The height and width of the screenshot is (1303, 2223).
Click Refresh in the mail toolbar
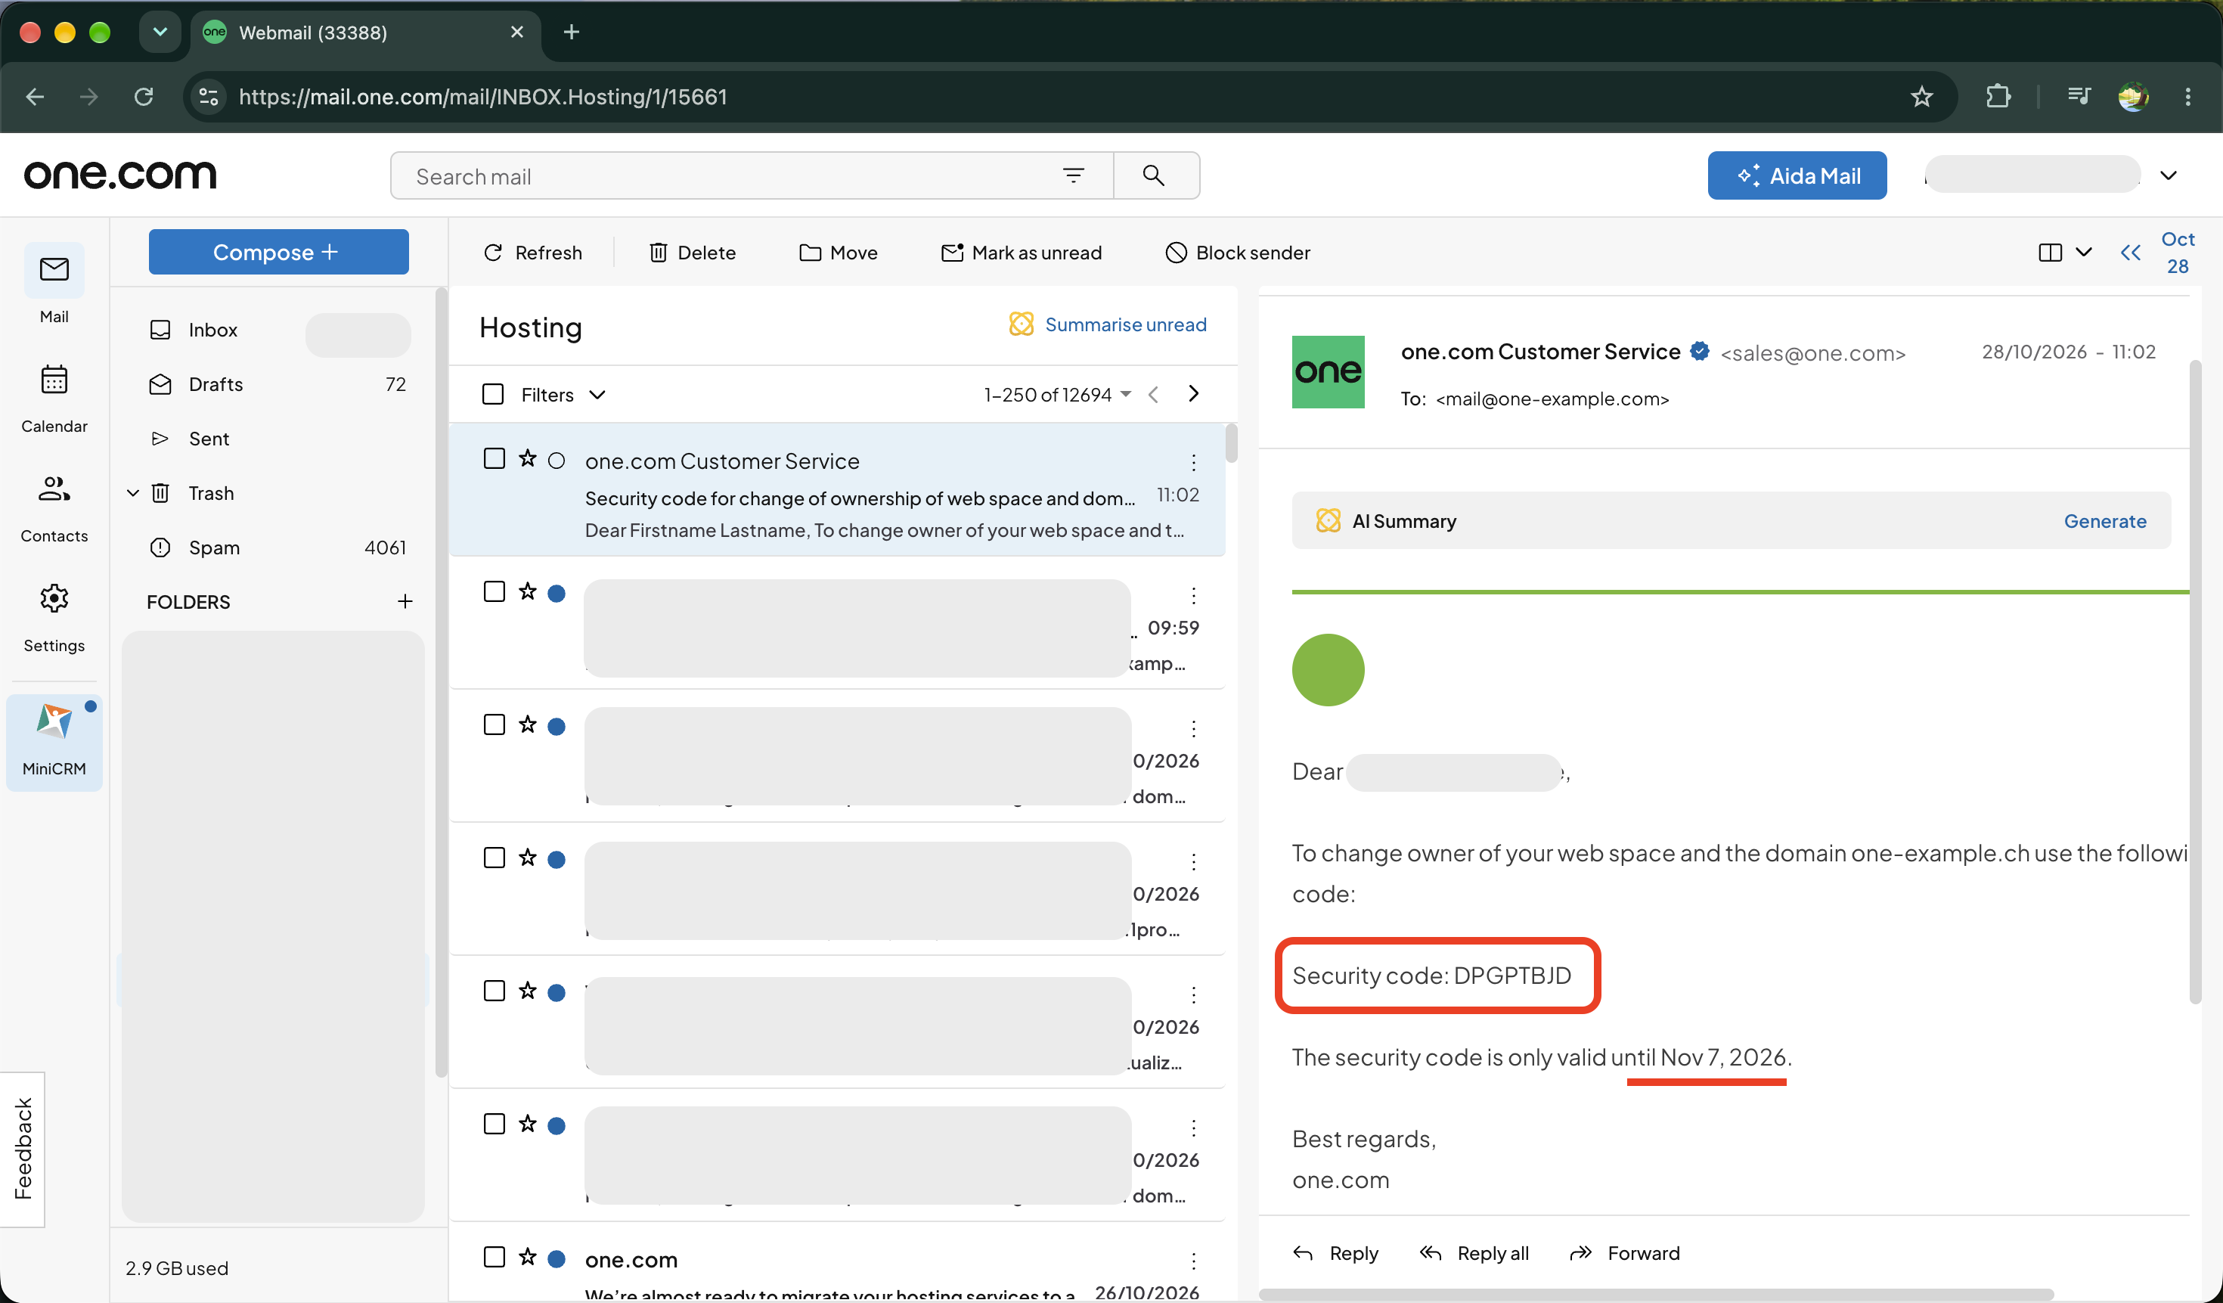click(533, 253)
